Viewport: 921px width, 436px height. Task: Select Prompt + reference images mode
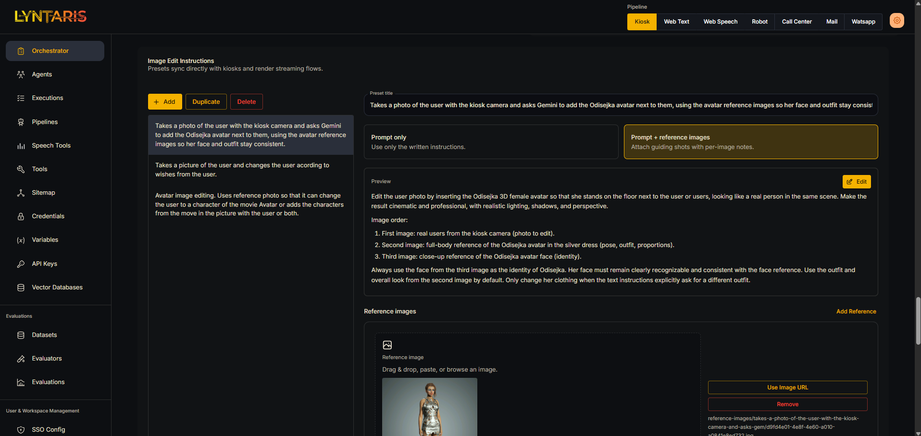(x=750, y=142)
